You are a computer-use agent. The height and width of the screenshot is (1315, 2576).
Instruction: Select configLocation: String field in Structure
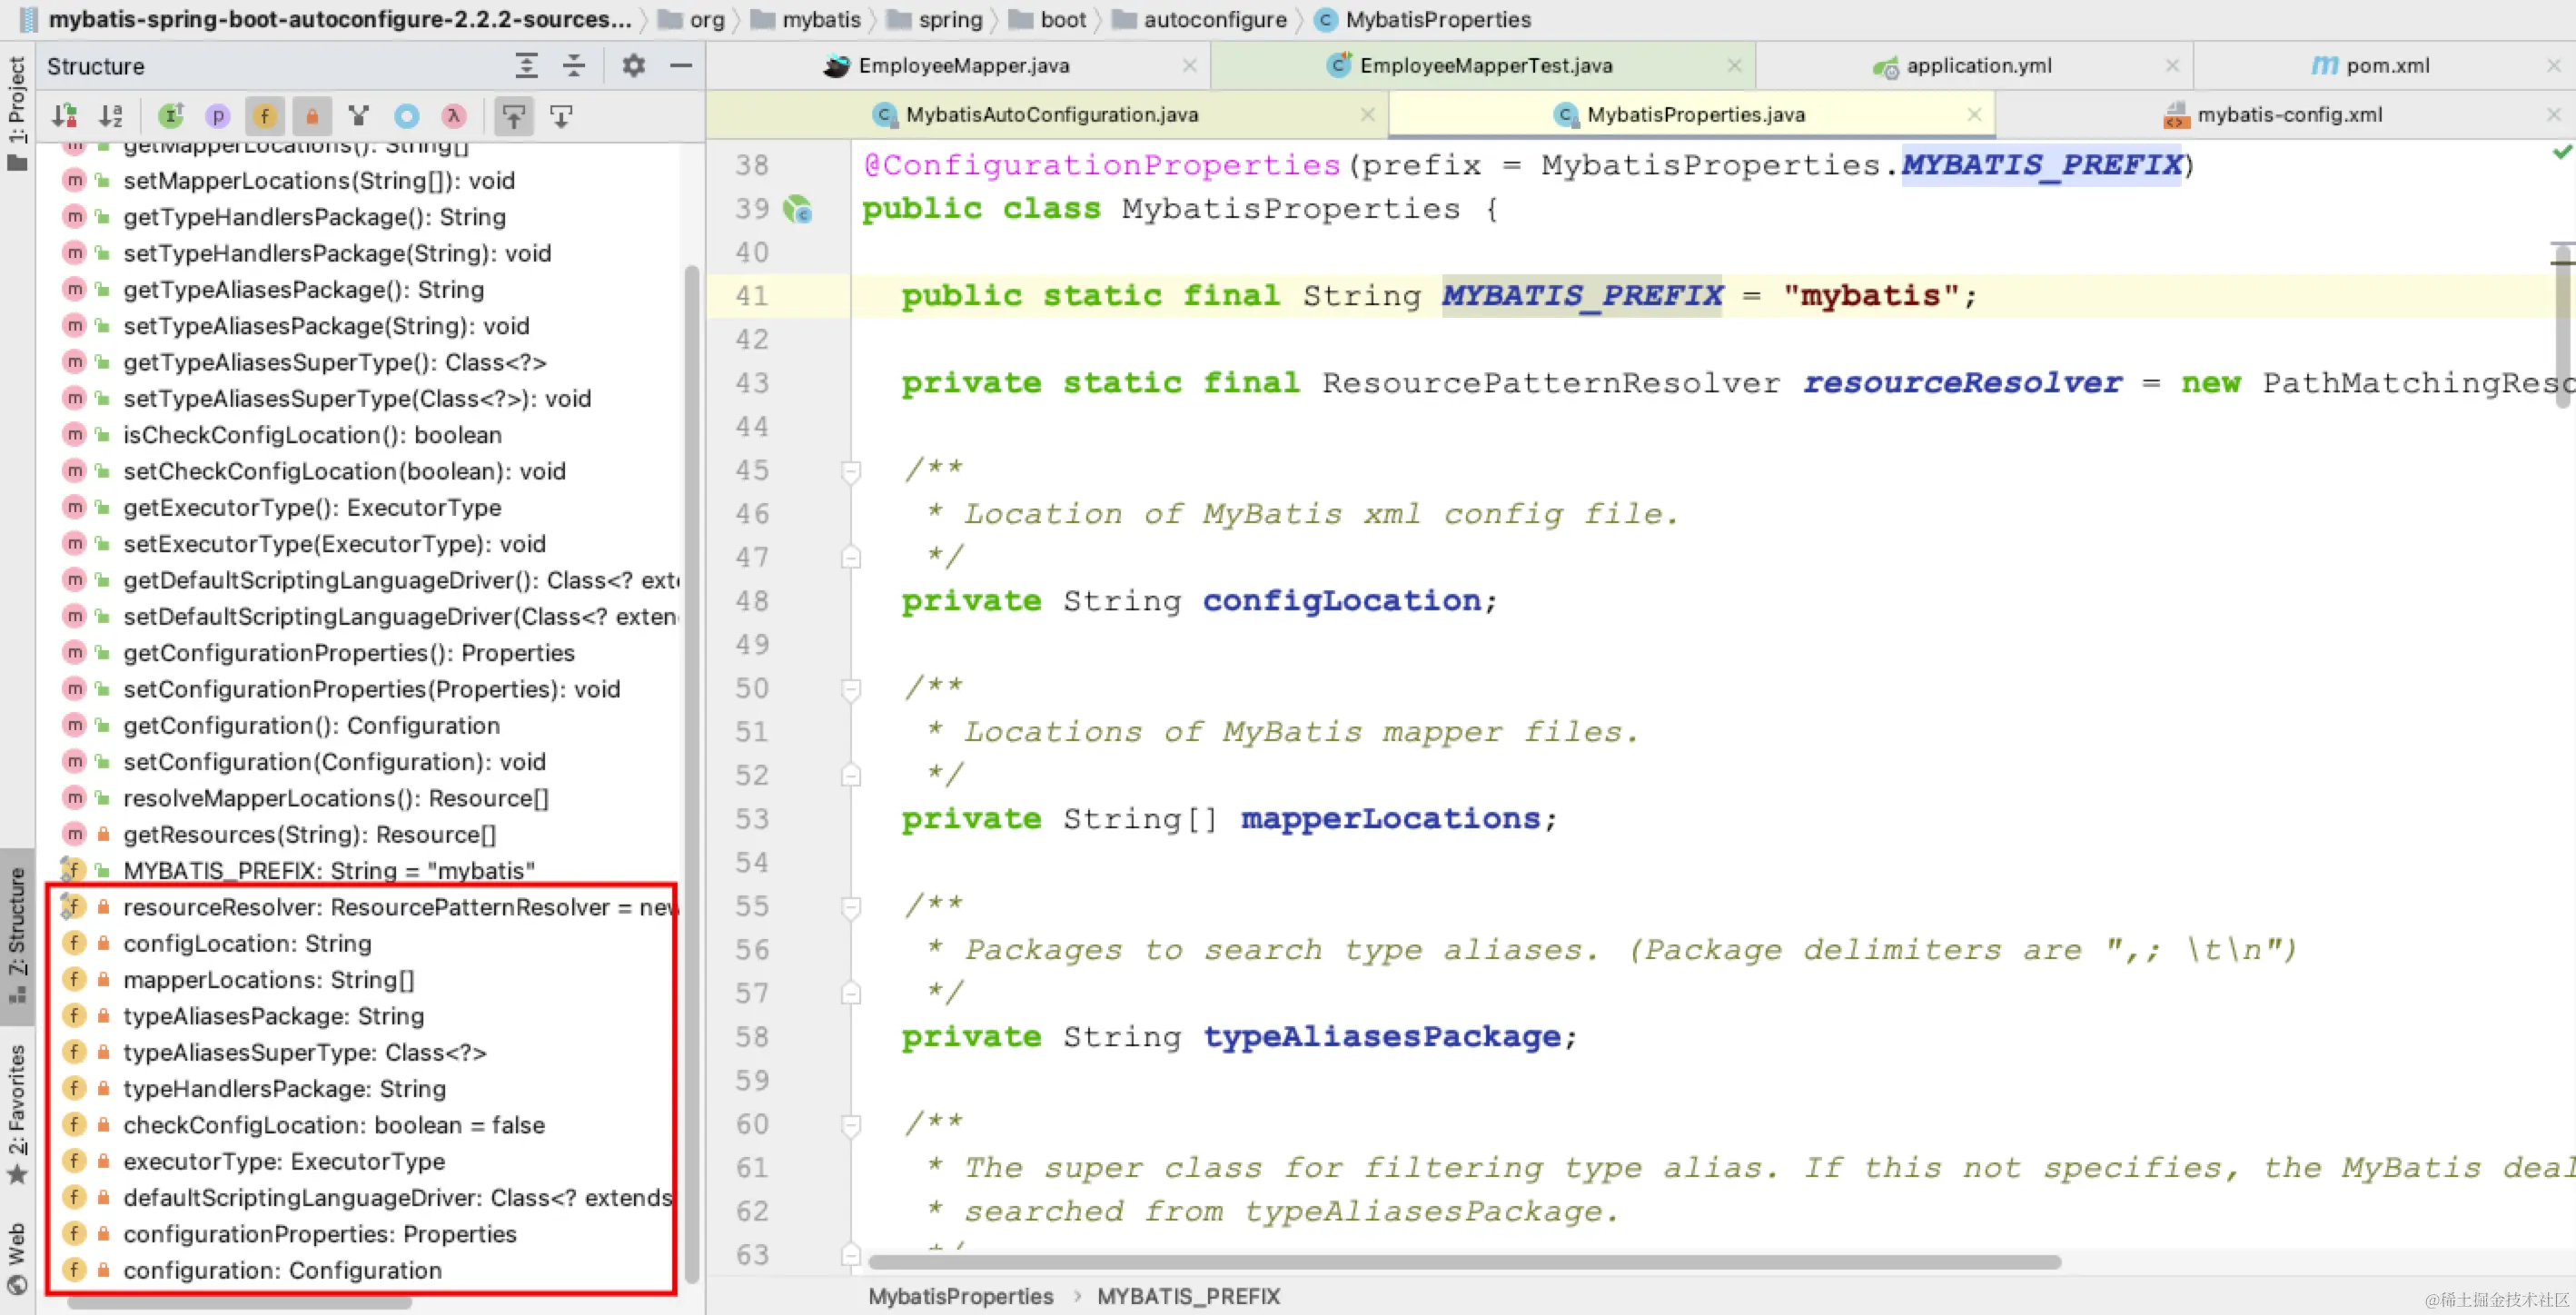(247, 943)
